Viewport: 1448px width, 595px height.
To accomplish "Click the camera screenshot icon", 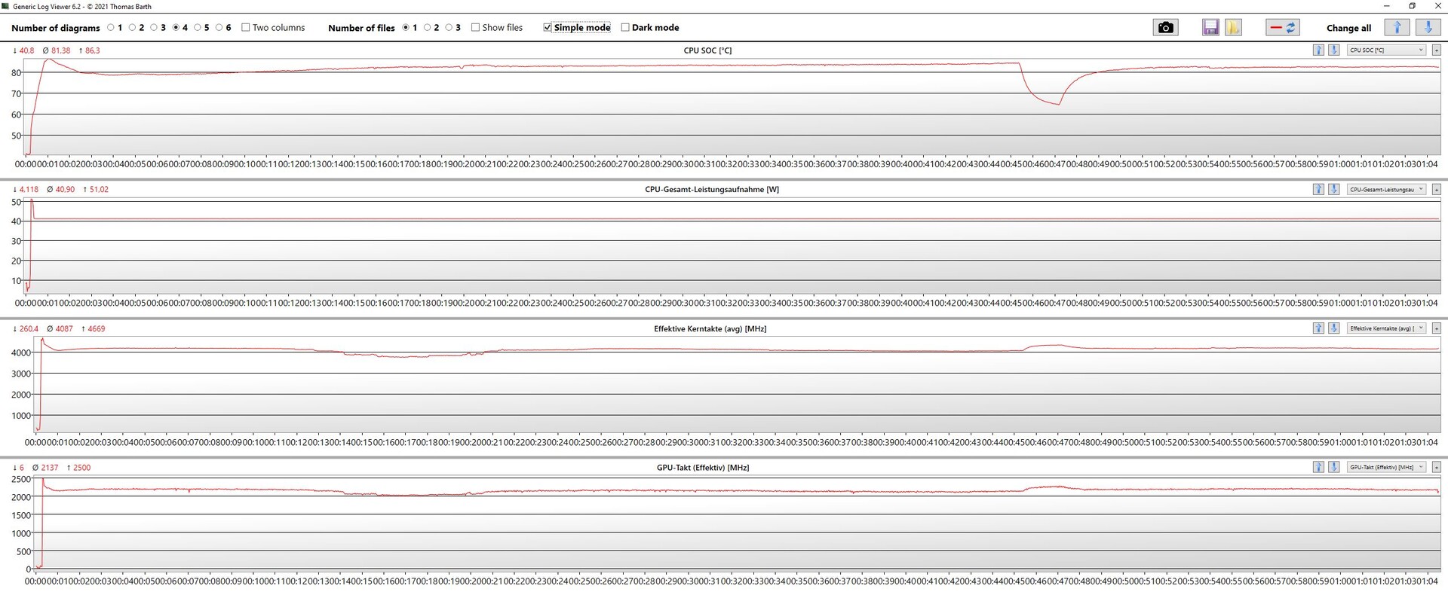I will (x=1165, y=28).
